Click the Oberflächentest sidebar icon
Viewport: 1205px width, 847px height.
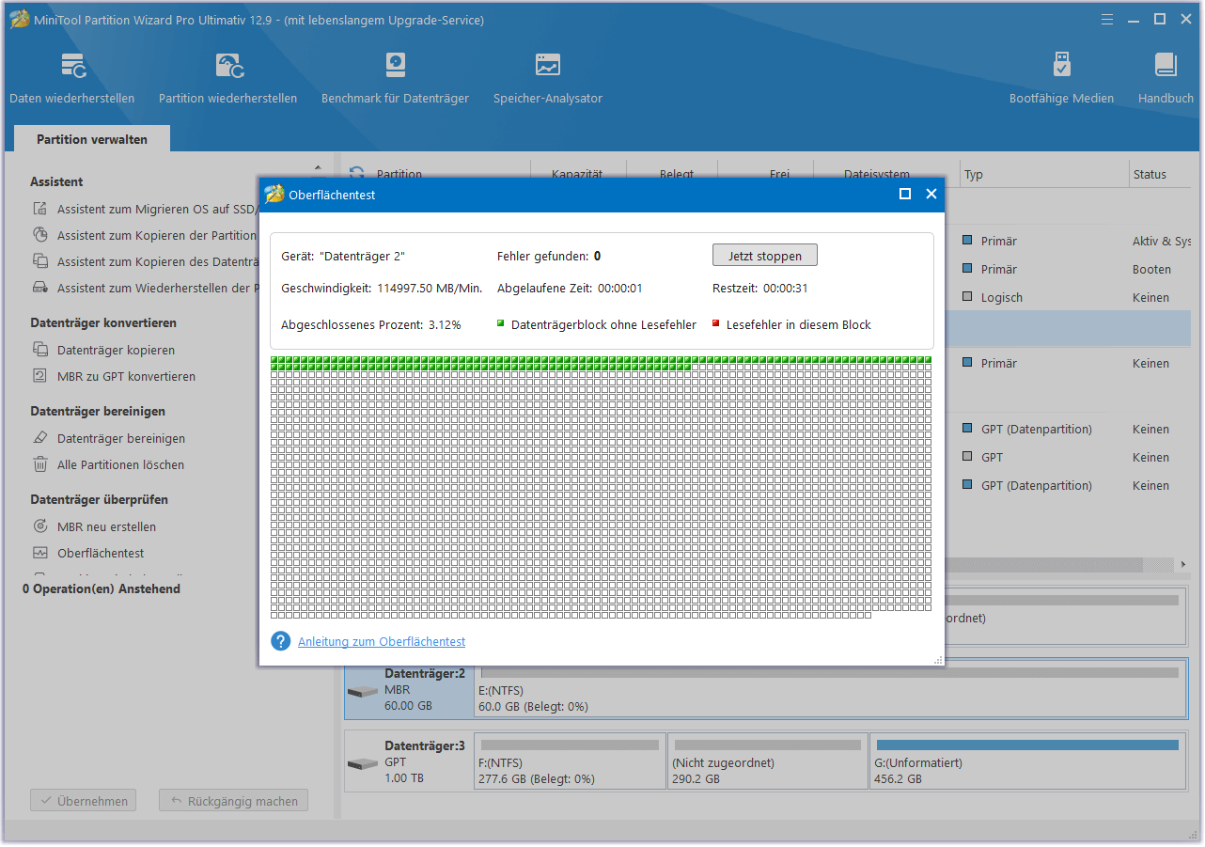tap(40, 553)
